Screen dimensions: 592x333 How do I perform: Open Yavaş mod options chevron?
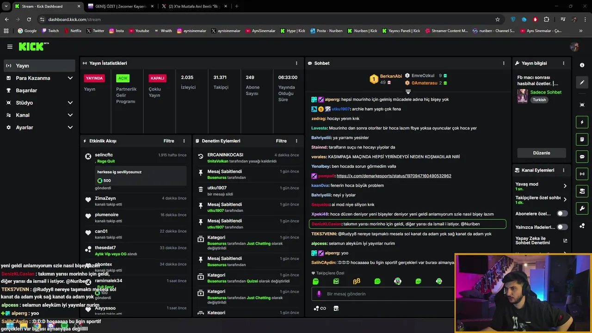[x=565, y=186]
